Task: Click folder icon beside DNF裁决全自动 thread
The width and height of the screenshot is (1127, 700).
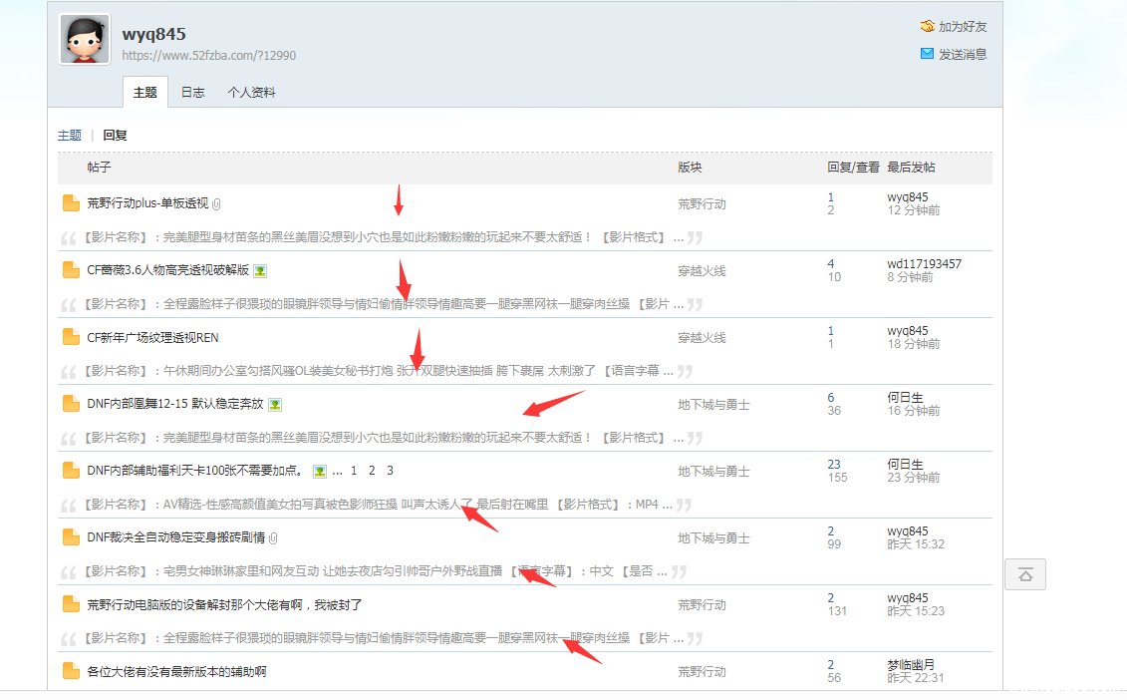Action: [x=71, y=537]
